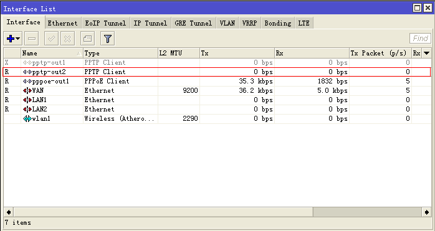Click the pptp-out1 interface icon

[27, 63]
